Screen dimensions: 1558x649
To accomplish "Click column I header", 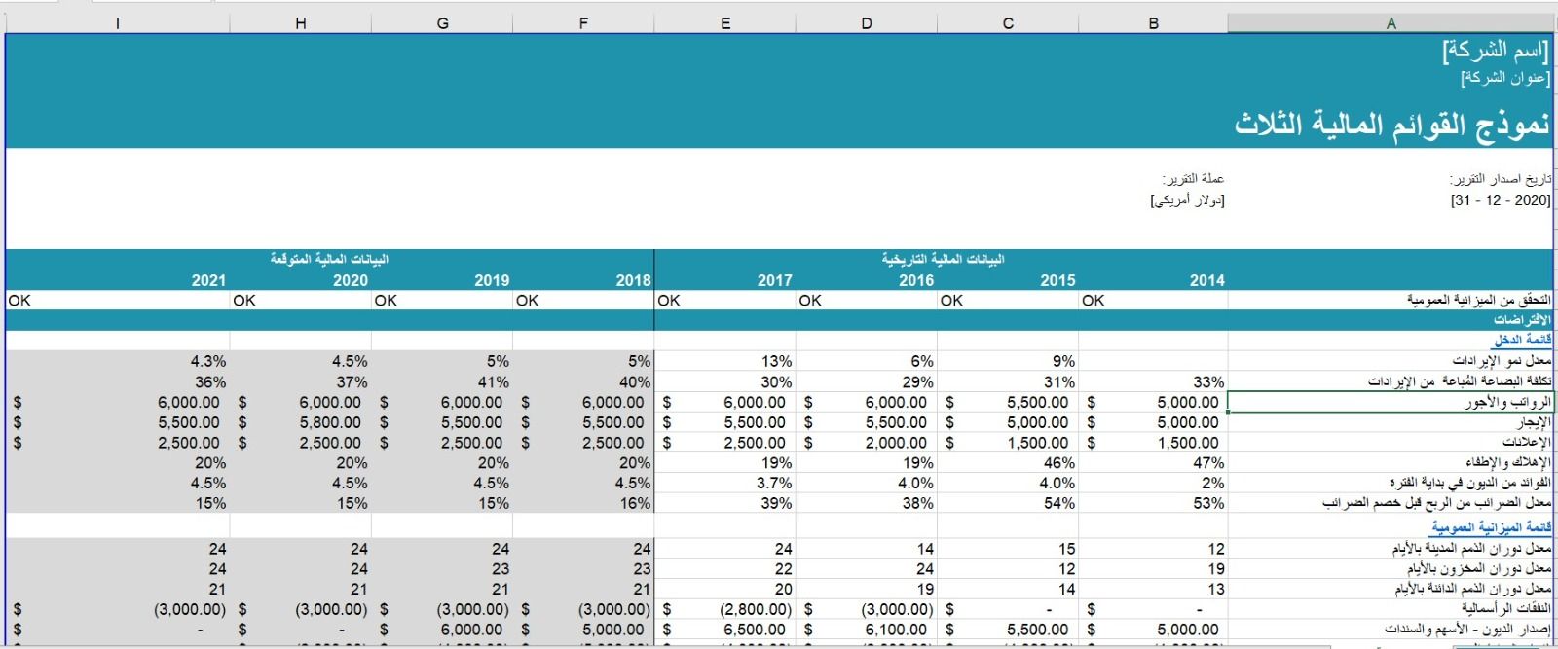I will tap(117, 23).
